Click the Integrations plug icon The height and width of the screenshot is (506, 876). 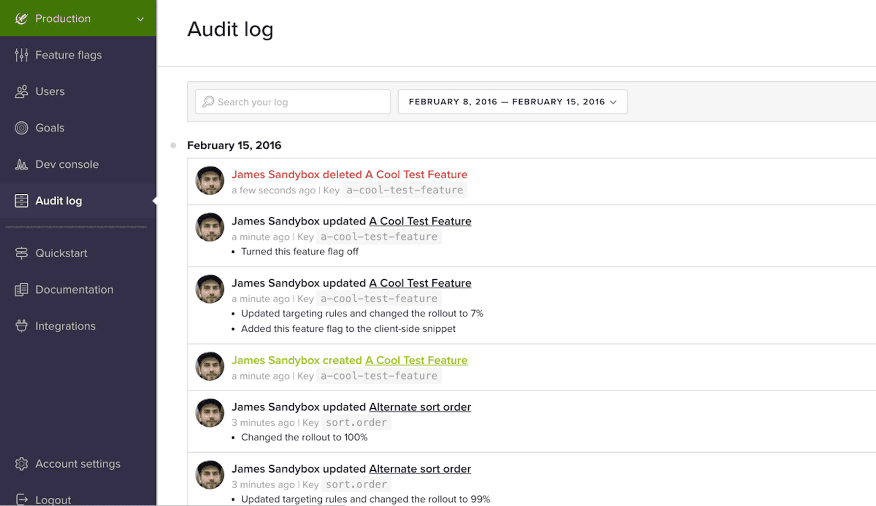[21, 325]
